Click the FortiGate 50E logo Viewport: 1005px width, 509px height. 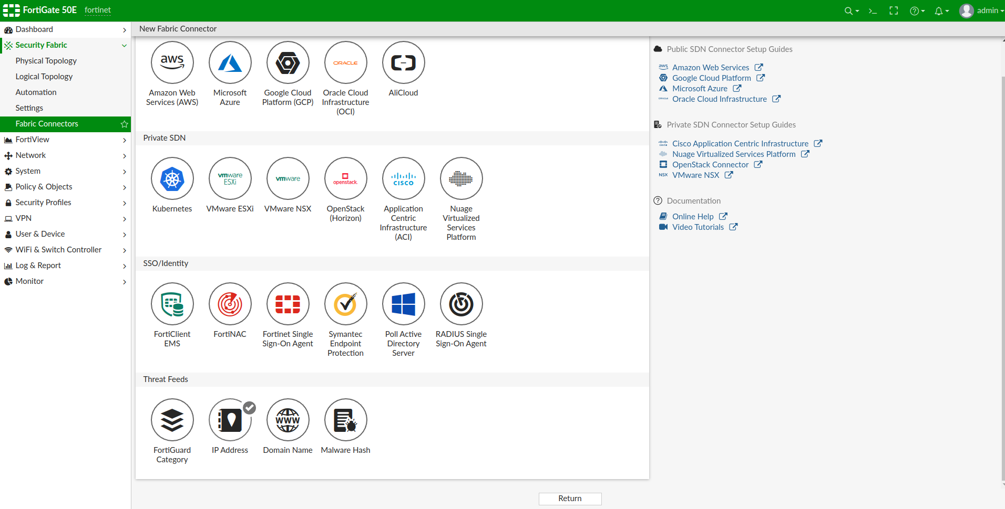tap(40, 10)
